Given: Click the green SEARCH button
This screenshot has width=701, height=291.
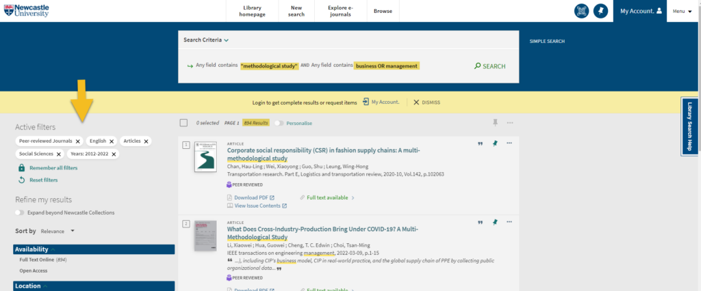Looking at the screenshot, I should click(x=489, y=66).
